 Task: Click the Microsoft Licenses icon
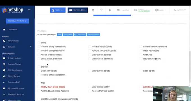tap(4, 88)
